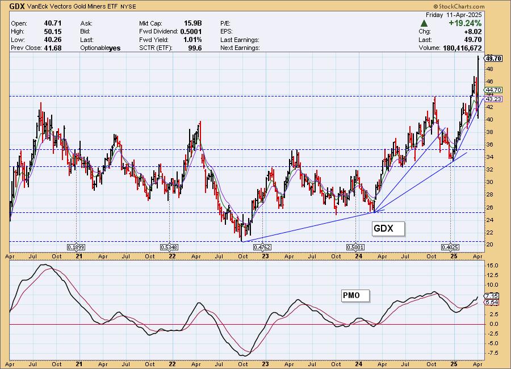The image size is (511, 369).
Task: Click the GDX annotation box on chart
Action: coord(388,229)
